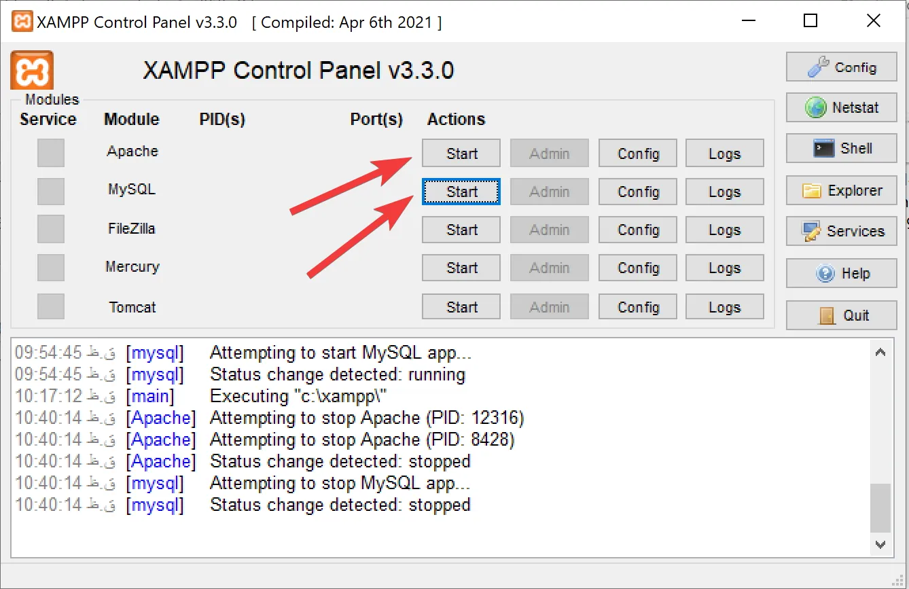The width and height of the screenshot is (909, 589).
Task: Open the Tomcat Logs menu
Action: (725, 307)
